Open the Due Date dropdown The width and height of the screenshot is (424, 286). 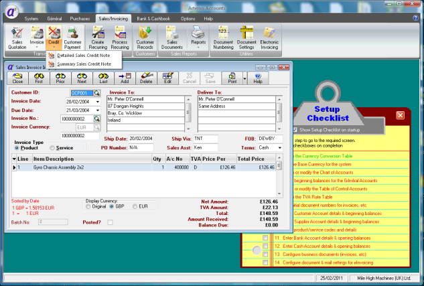coord(98,111)
